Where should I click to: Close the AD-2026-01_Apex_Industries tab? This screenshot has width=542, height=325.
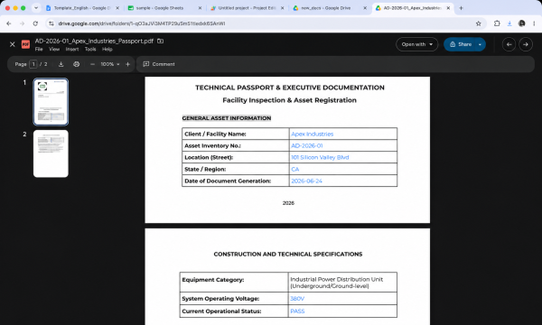[x=448, y=8]
